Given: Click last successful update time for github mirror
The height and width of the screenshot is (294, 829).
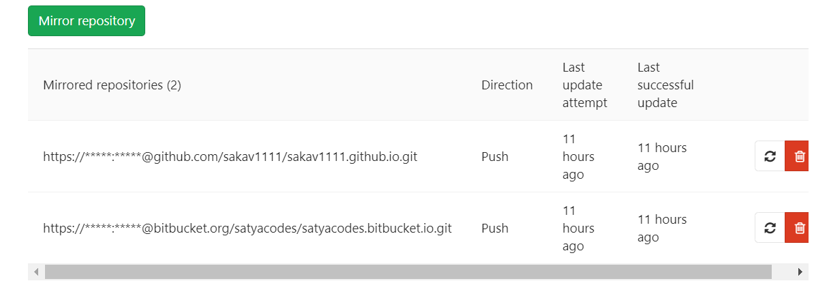Looking at the screenshot, I should (x=661, y=157).
